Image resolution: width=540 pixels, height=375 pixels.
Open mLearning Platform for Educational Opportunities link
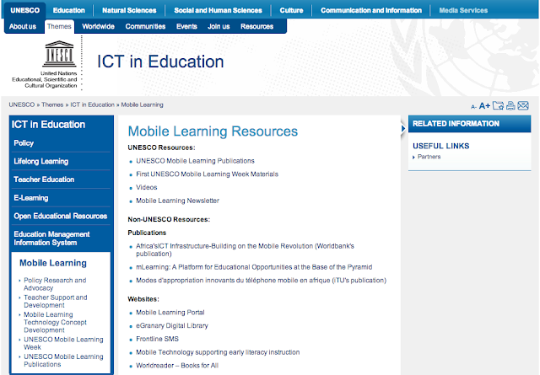tap(254, 267)
